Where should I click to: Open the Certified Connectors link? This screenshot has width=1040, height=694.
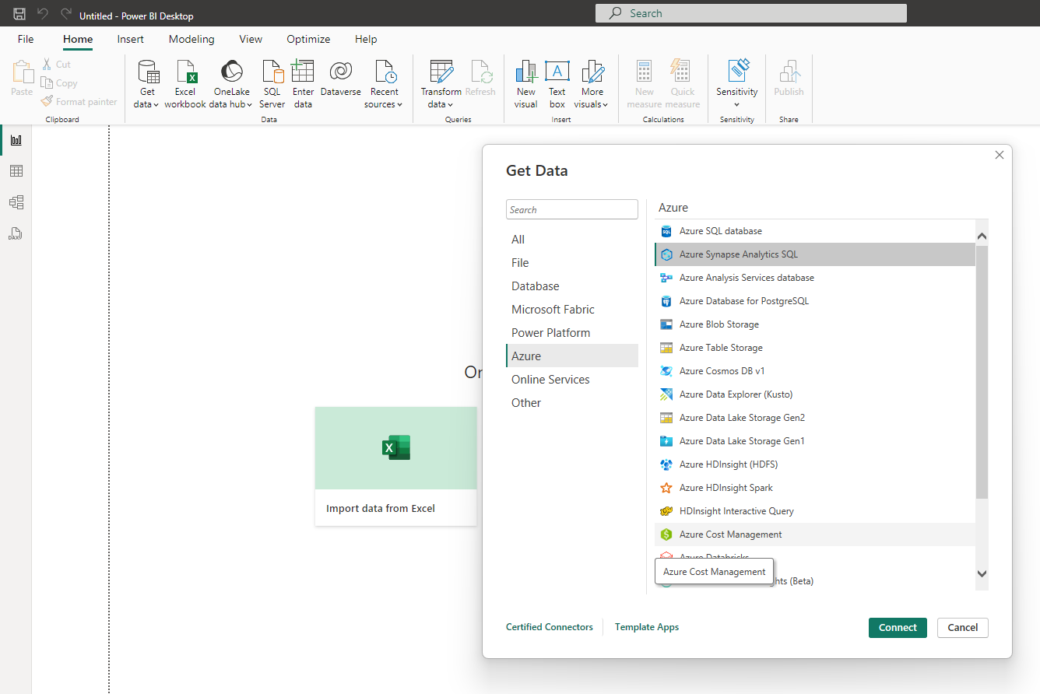549,627
